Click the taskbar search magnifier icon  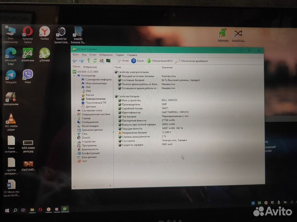pyautogui.click(x=15, y=210)
